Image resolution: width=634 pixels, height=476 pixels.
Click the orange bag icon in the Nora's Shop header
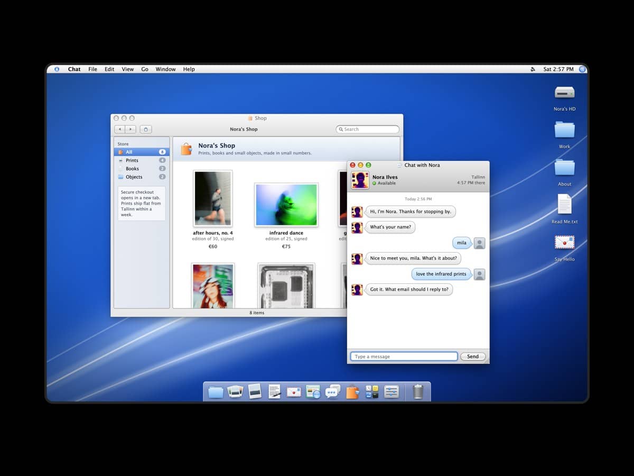(x=186, y=149)
